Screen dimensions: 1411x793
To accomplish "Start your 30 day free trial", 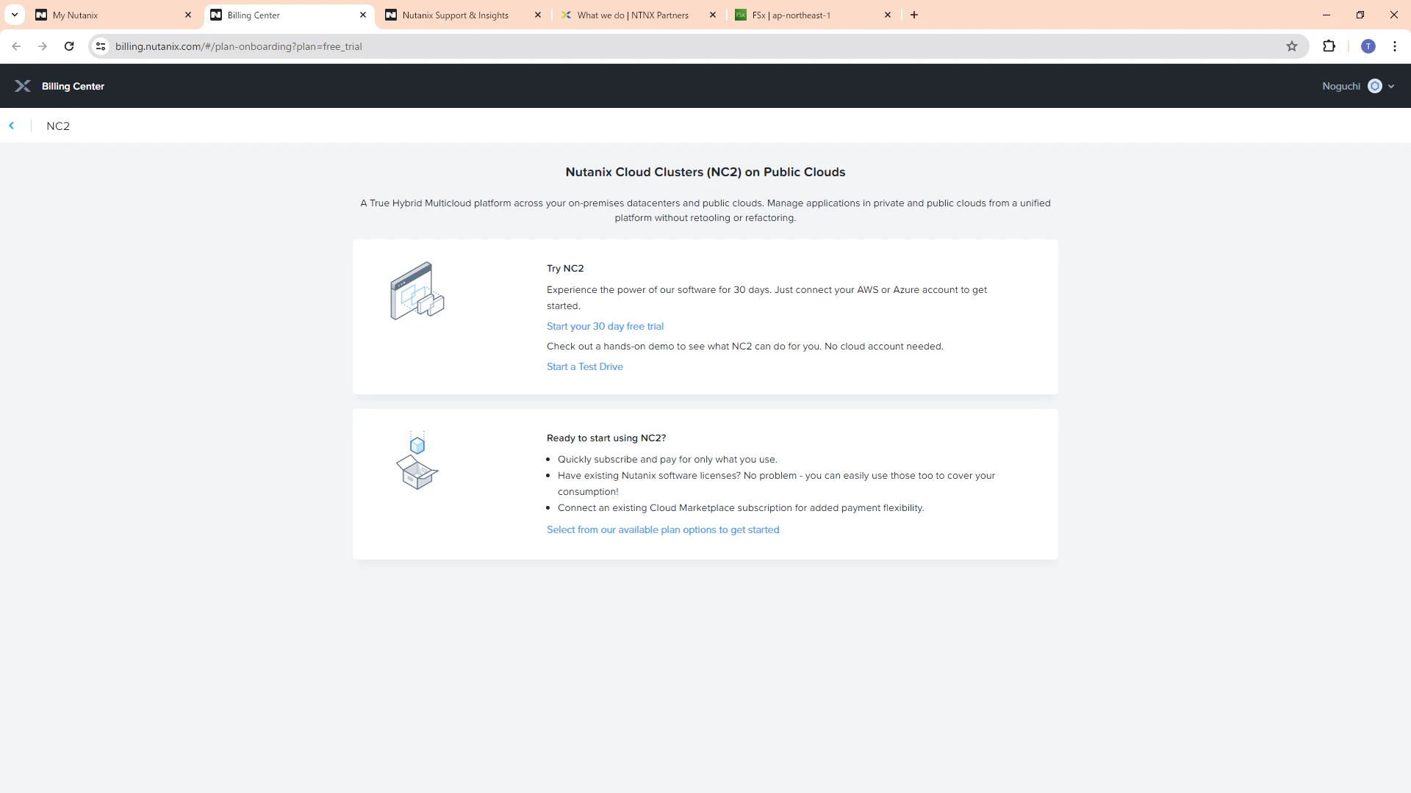I will tap(605, 326).
